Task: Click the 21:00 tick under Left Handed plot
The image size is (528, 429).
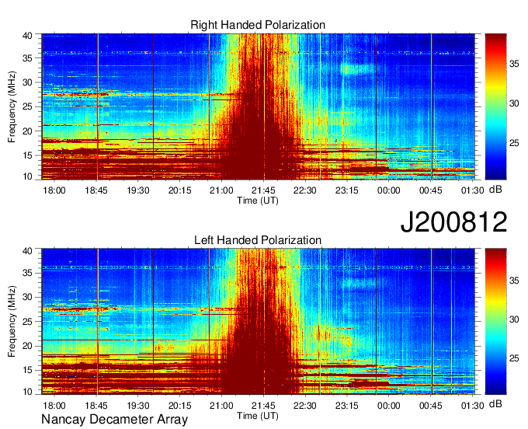Action: point(221,406)
